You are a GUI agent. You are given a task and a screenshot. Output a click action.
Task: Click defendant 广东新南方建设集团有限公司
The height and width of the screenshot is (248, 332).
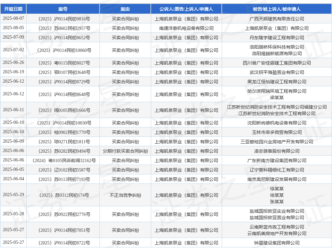277,160
